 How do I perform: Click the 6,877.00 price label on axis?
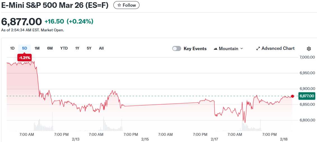[307, 96]
